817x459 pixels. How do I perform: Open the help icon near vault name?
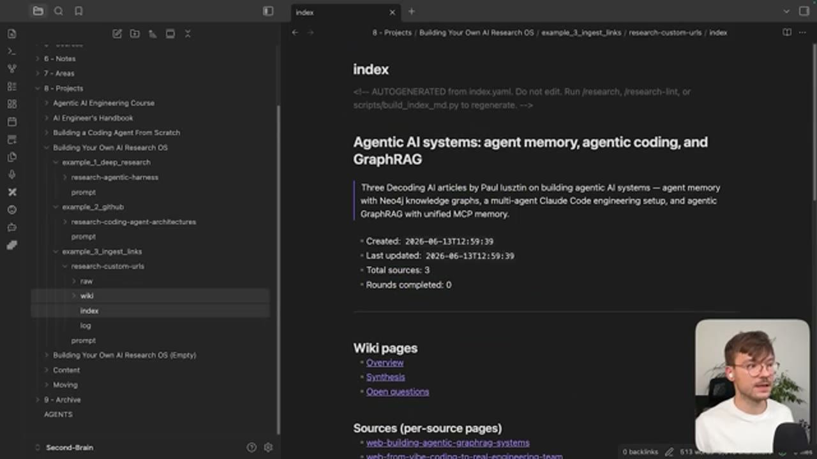pyautogui.click(x=251, y=448)
